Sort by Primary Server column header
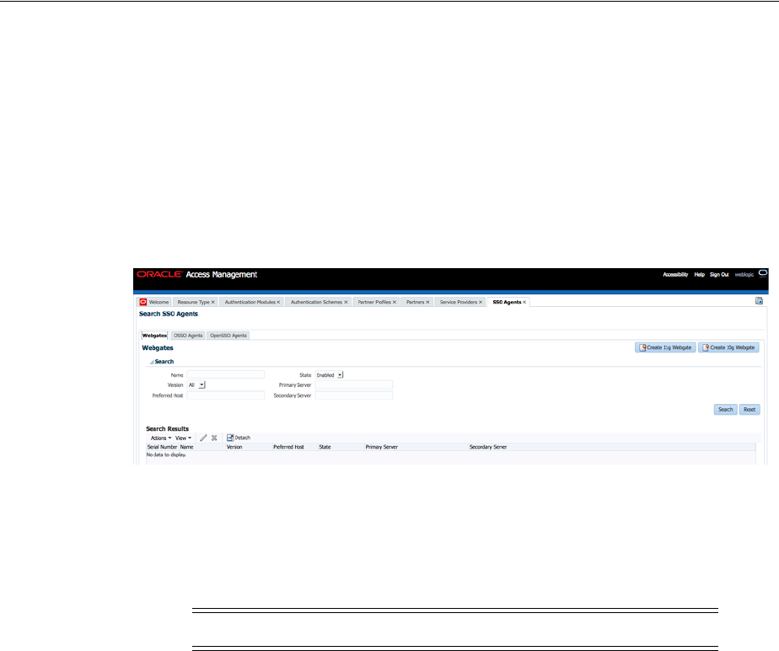Image resolution: width=779 pixels, height=651 pixels. [416, 447]
